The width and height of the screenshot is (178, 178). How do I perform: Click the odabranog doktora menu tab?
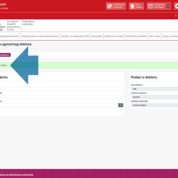10,36
